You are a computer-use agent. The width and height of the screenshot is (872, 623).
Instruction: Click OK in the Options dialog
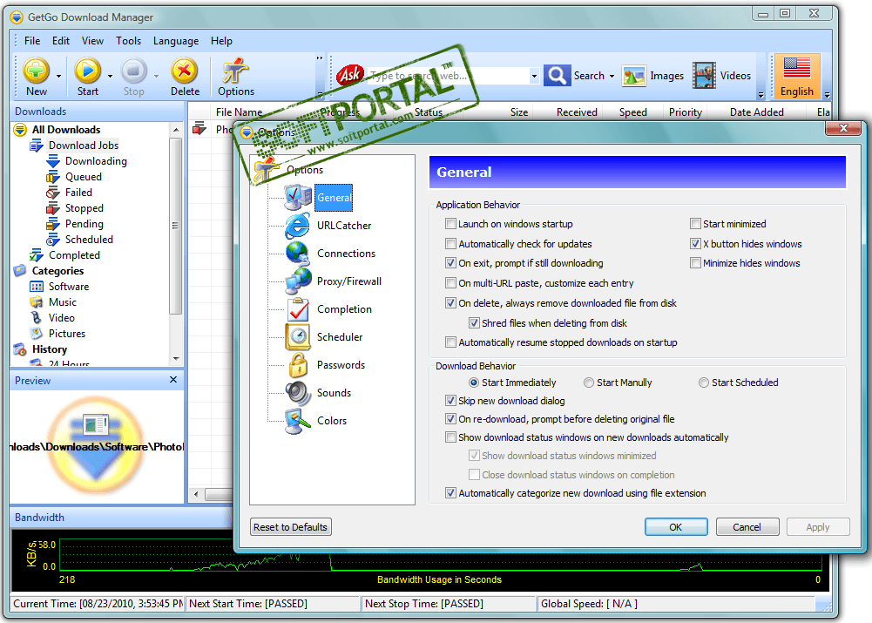[x=676, y=527]
